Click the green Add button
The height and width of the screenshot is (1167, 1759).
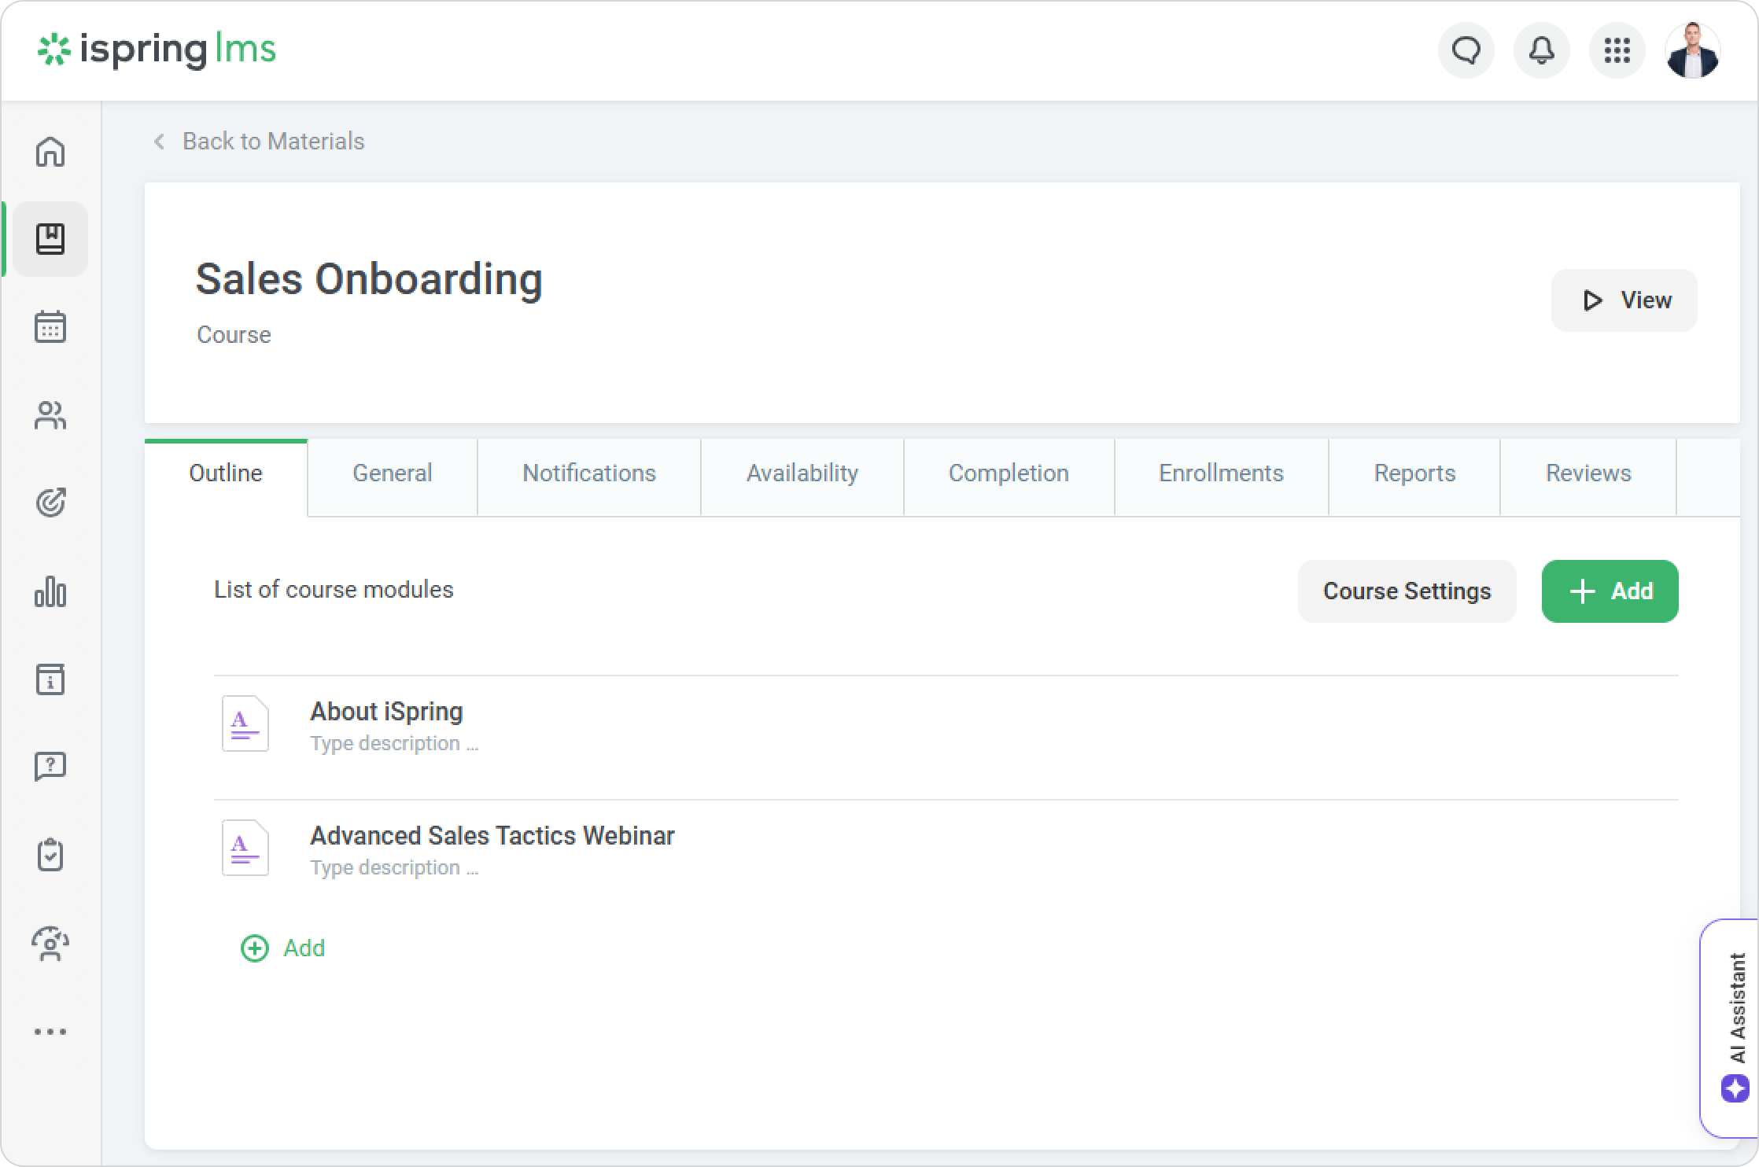(1610, 591)
